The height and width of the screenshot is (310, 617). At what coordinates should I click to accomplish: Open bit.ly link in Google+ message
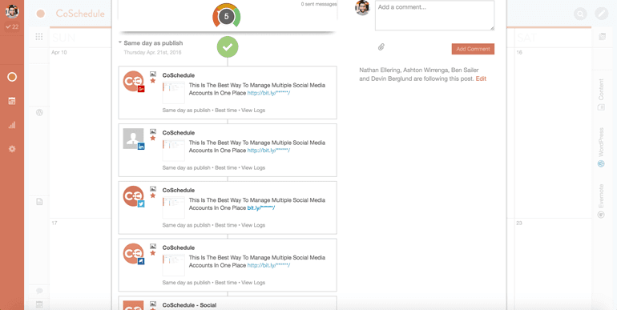268,93
